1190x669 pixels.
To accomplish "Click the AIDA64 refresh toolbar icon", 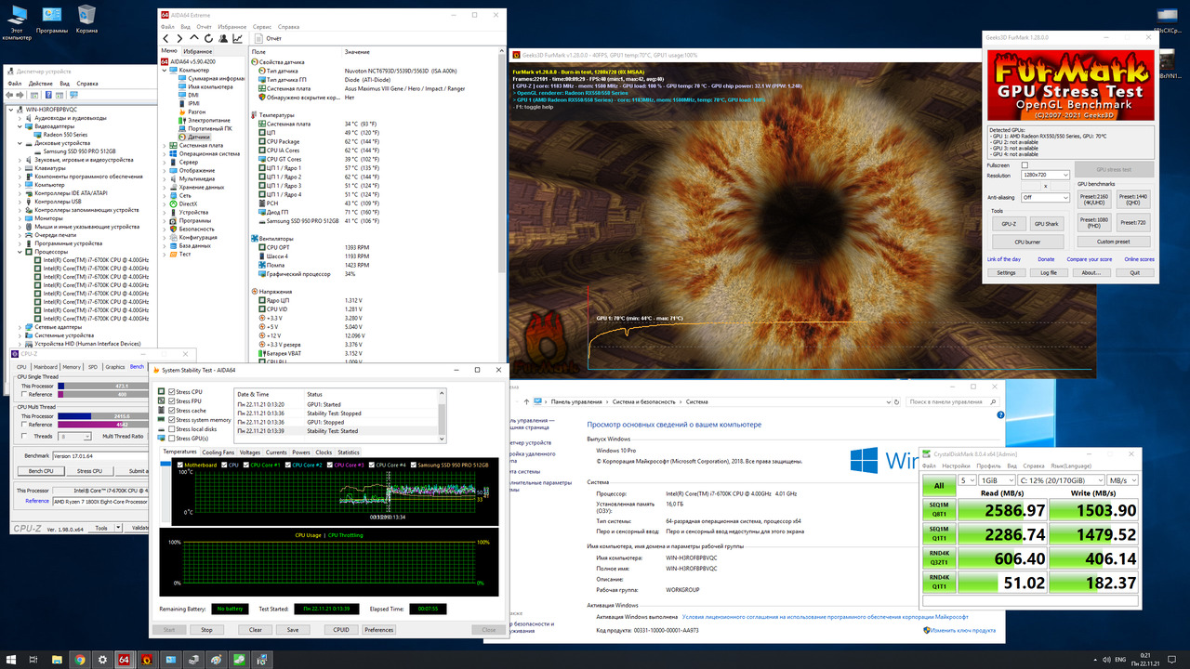I will tap(209, 39).
